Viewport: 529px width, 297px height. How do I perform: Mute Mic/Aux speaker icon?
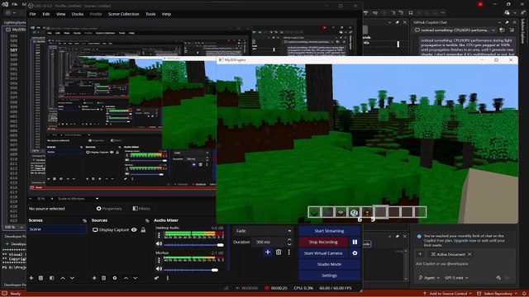(160, 269)
